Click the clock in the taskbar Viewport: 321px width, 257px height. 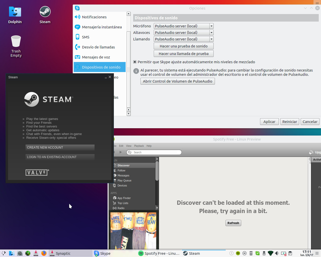tap(307, 253)
